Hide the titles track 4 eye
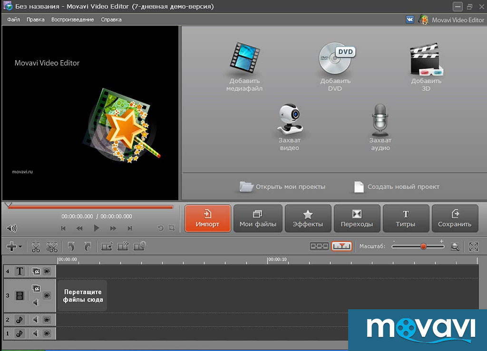This screenshot has width=487, height=351. click(47, 271)
